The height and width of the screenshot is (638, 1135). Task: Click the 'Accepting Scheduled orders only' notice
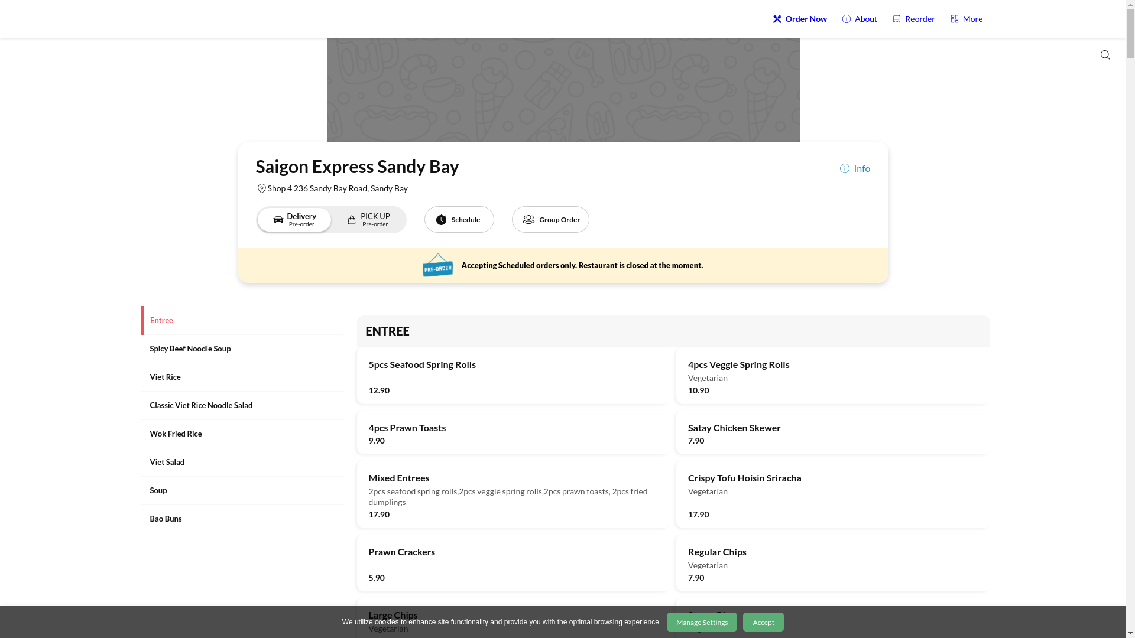tap(582, 265)
